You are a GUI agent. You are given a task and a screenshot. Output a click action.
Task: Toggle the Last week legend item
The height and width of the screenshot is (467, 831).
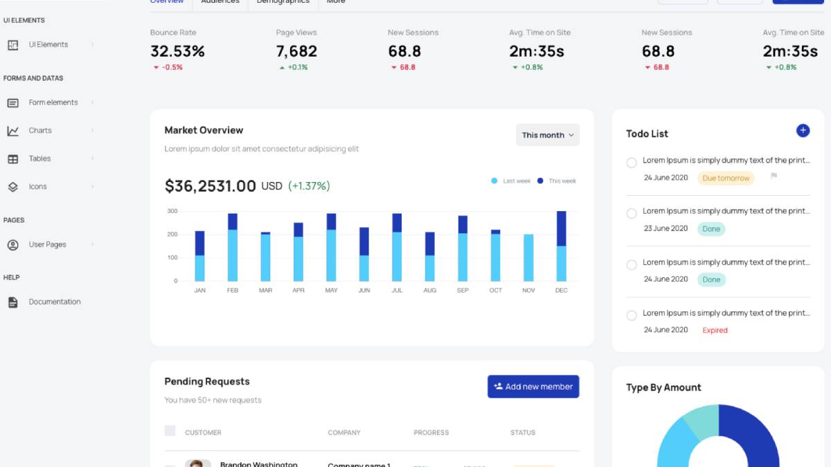(511, 181)
